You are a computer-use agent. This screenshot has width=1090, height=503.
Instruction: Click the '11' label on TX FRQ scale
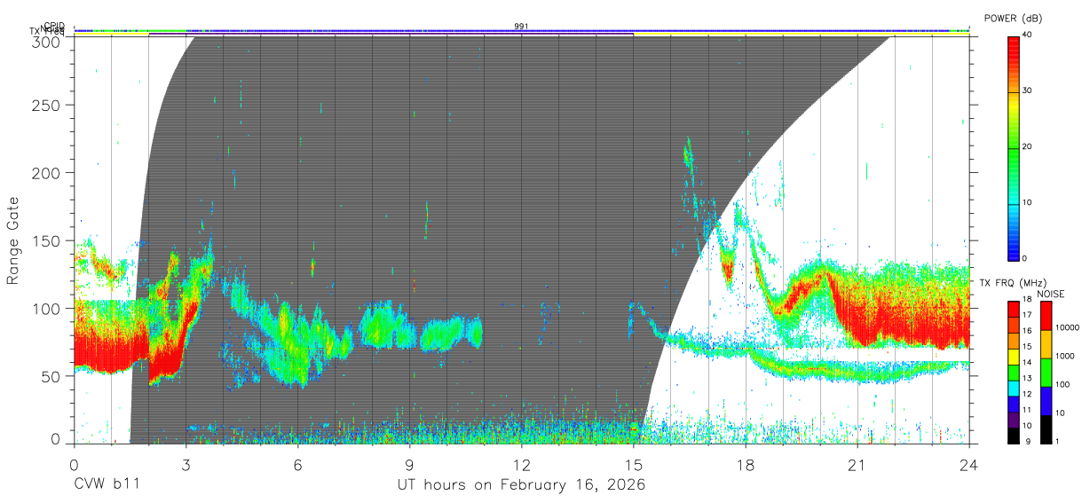[x=1028, y=410]
